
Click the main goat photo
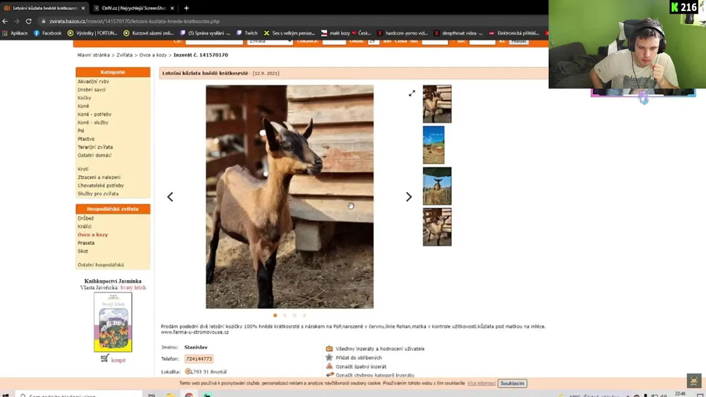[x=290, y=197]
